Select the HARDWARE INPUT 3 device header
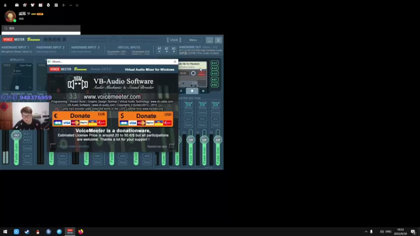This screenshot has height=236, width=420. point(85,47)
